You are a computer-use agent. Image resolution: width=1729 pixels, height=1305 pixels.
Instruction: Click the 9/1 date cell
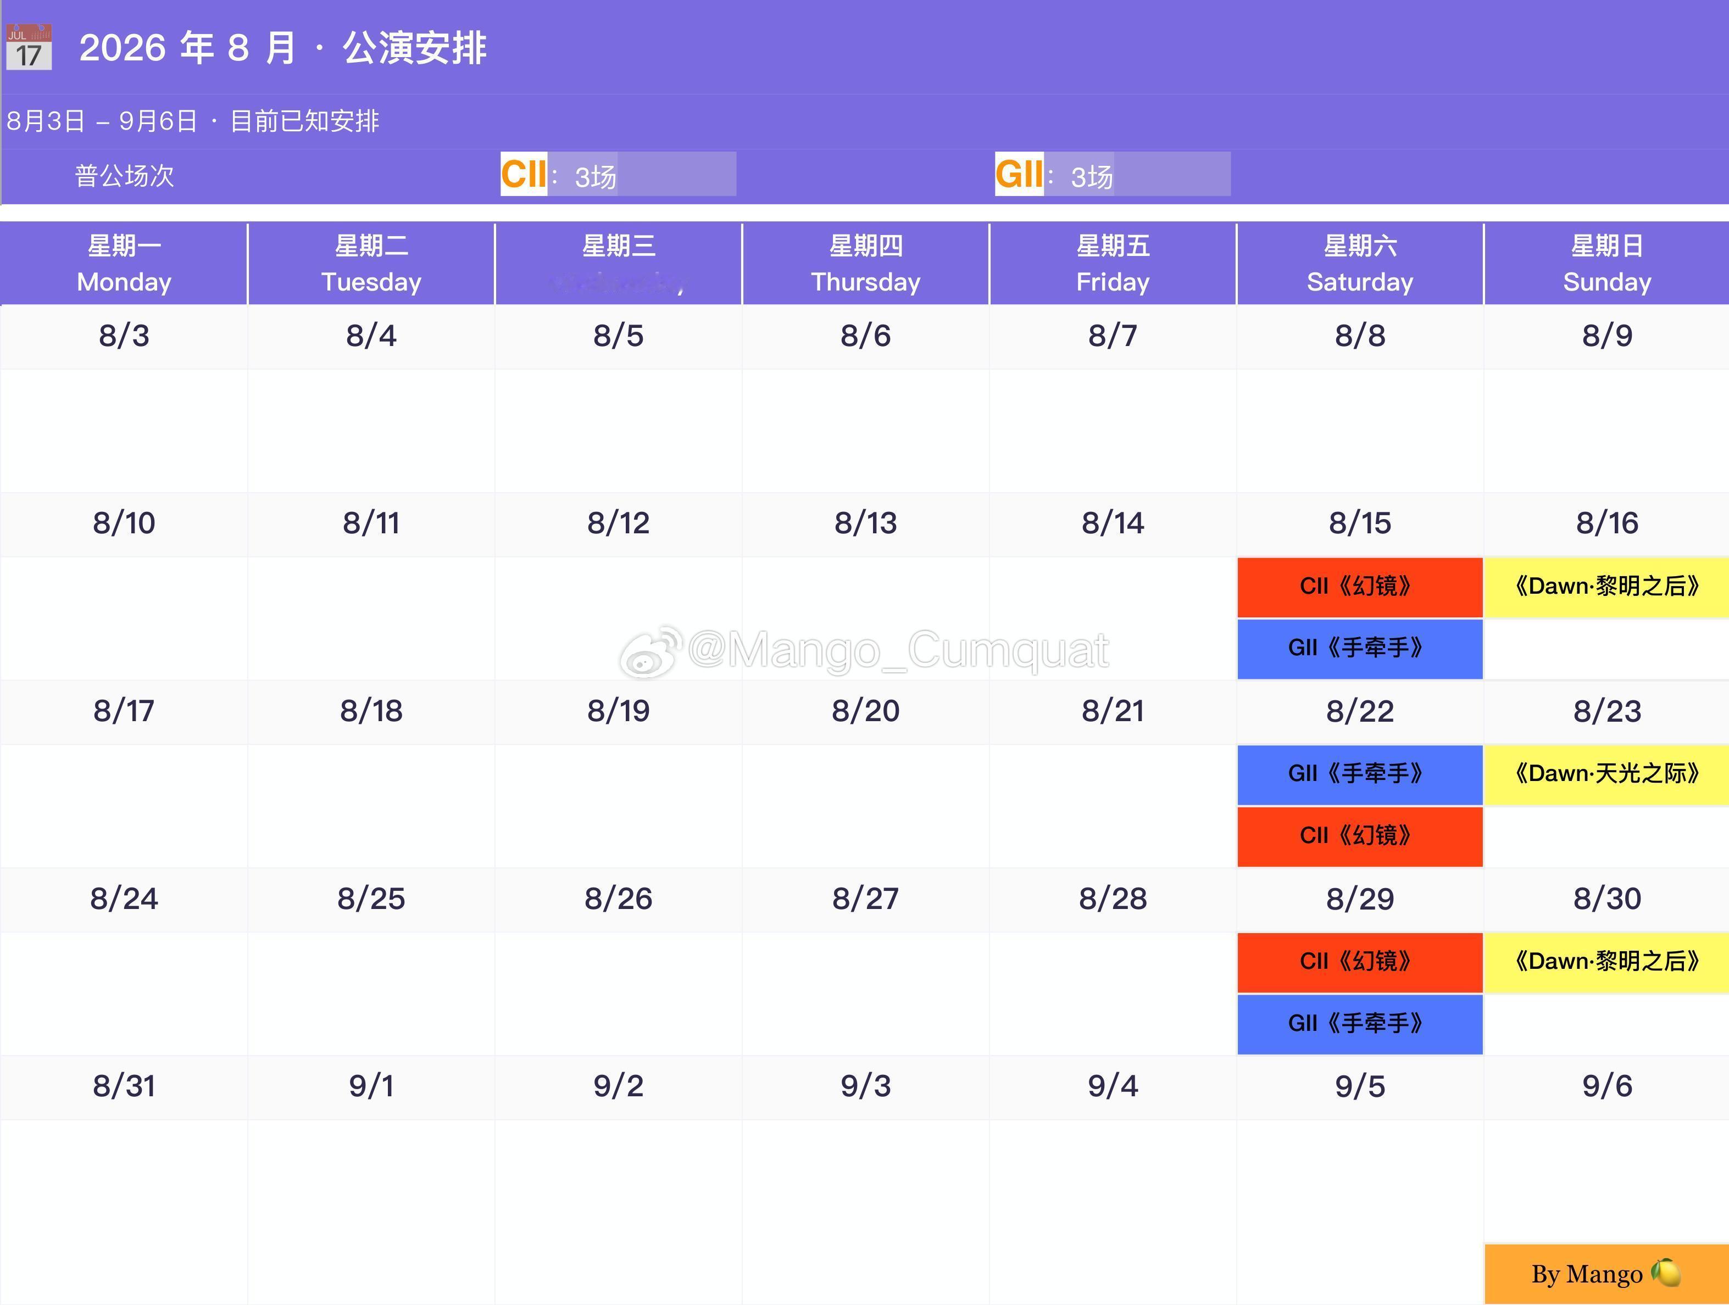tap(371, 1087)
